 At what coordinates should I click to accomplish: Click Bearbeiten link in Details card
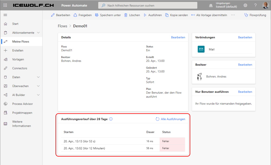[178, 37]
